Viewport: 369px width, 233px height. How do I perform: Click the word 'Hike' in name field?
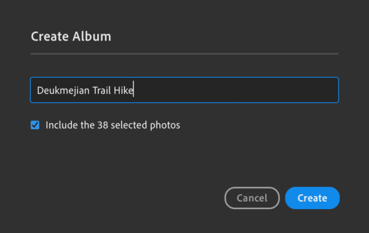pyautogui.click(x=124, y=90)
